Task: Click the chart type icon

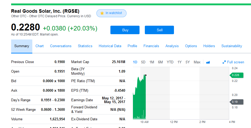Action: point(208,62)
